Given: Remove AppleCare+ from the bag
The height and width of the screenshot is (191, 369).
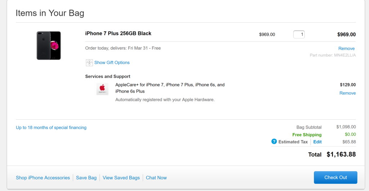Looking at the screenshot, I should pos(347,93).
